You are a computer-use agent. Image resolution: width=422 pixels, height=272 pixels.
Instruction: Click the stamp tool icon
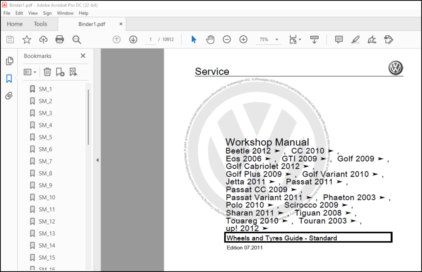389,40
